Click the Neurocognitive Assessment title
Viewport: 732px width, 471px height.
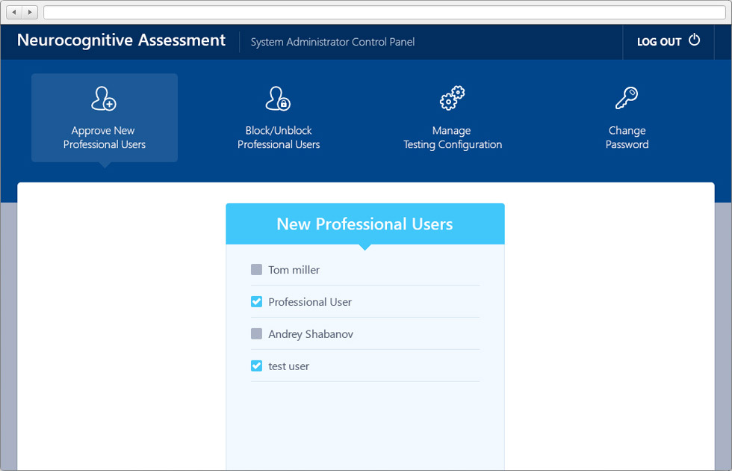tap(121, 40)
